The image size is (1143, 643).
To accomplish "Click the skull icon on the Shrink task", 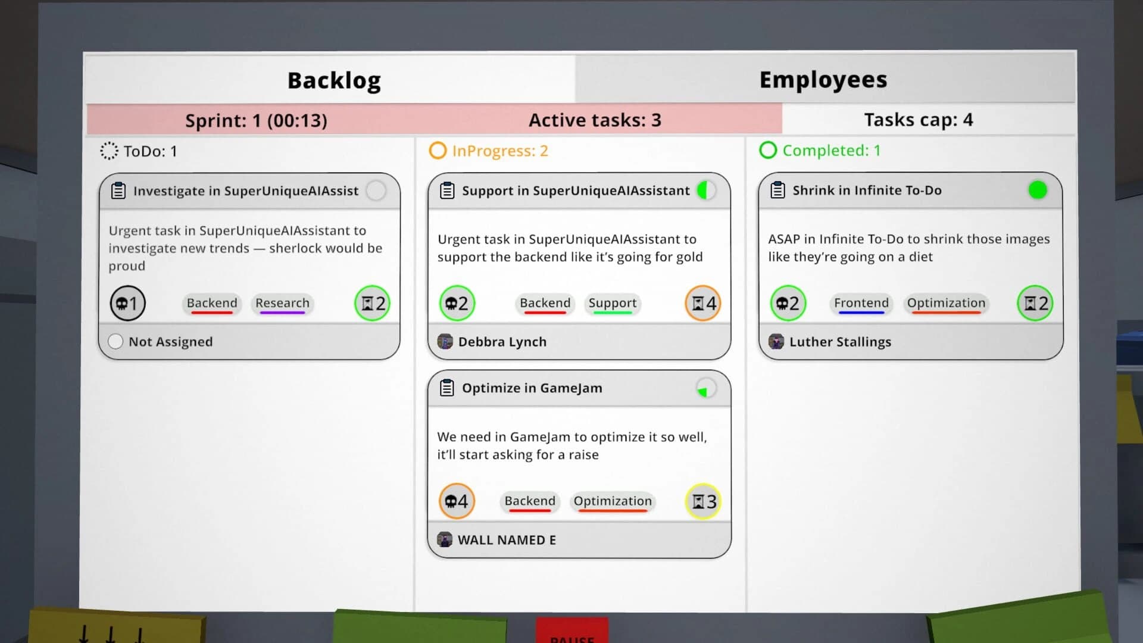I will [x=788, y=304].
